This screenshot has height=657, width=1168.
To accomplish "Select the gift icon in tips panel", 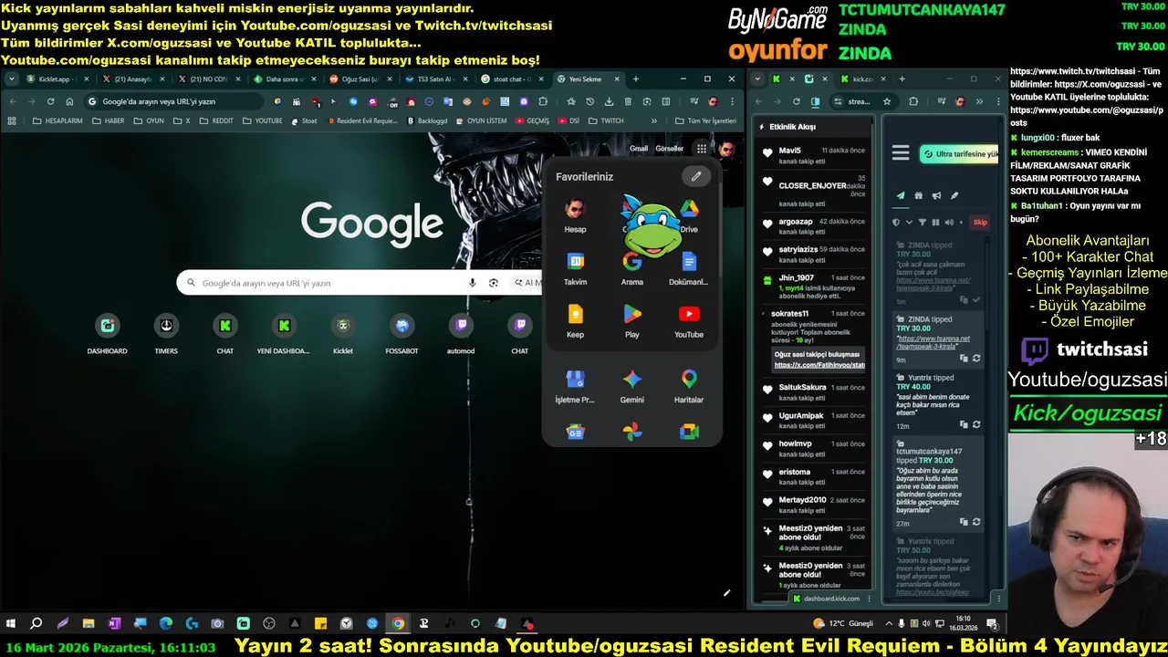I will [x=919, y=195].
